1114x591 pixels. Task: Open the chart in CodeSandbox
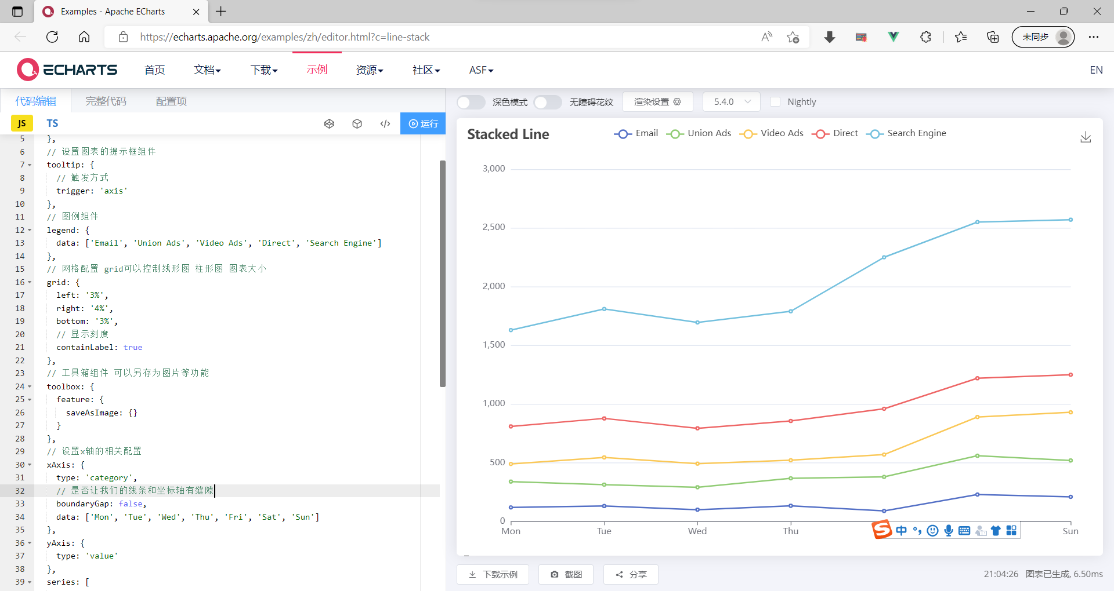[x=357, y=123]
